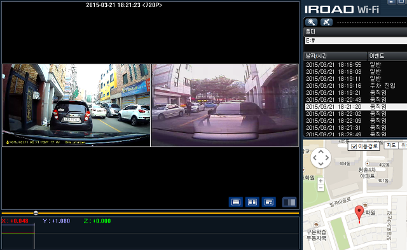This screenshot has width=407, height=250.
Task: Zoom out on the map
Action: [321, 188]
